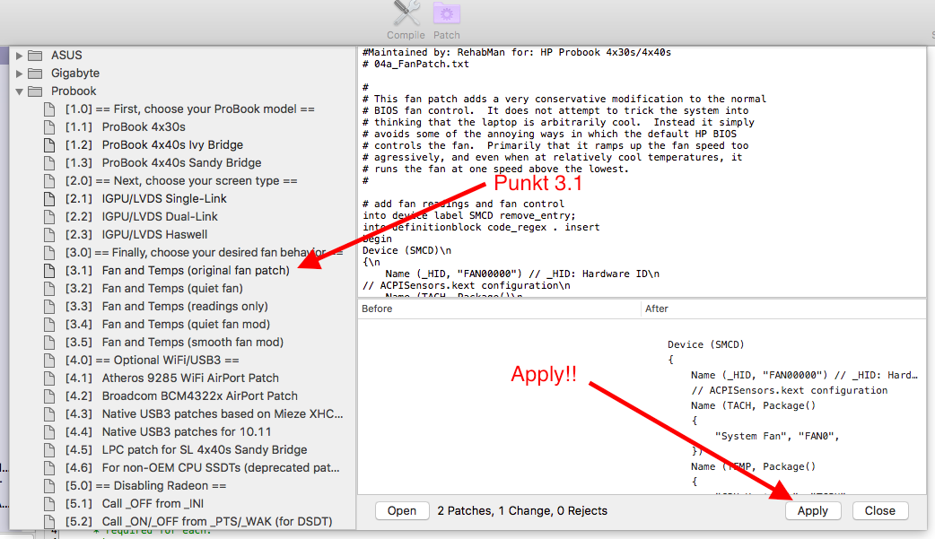This screenshot has height=539, width=935.
Task: Click the Close button
Action: coord(880,511)
